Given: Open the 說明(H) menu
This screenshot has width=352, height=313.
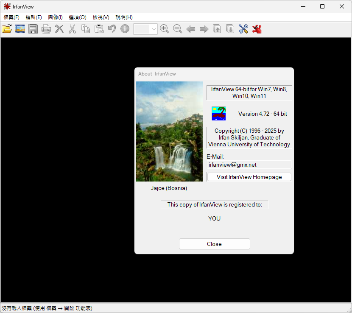Looking at the screenshot, I should [124, 17].
